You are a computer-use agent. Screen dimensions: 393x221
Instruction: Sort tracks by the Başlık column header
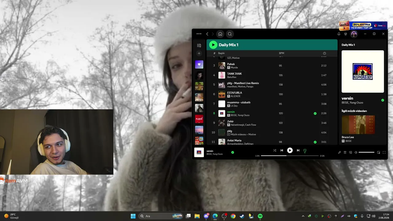coord(221,53)
